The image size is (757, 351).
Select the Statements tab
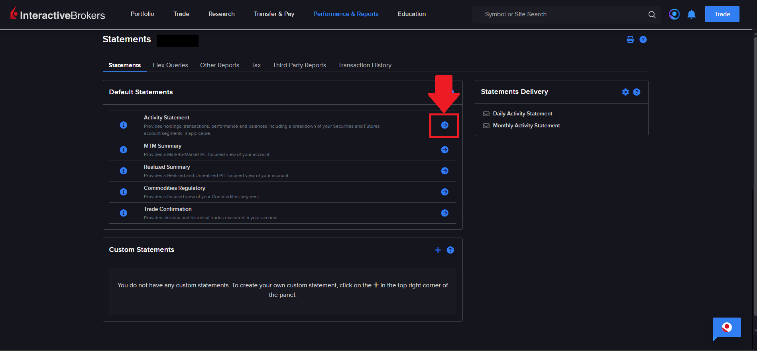pos(125,65)
